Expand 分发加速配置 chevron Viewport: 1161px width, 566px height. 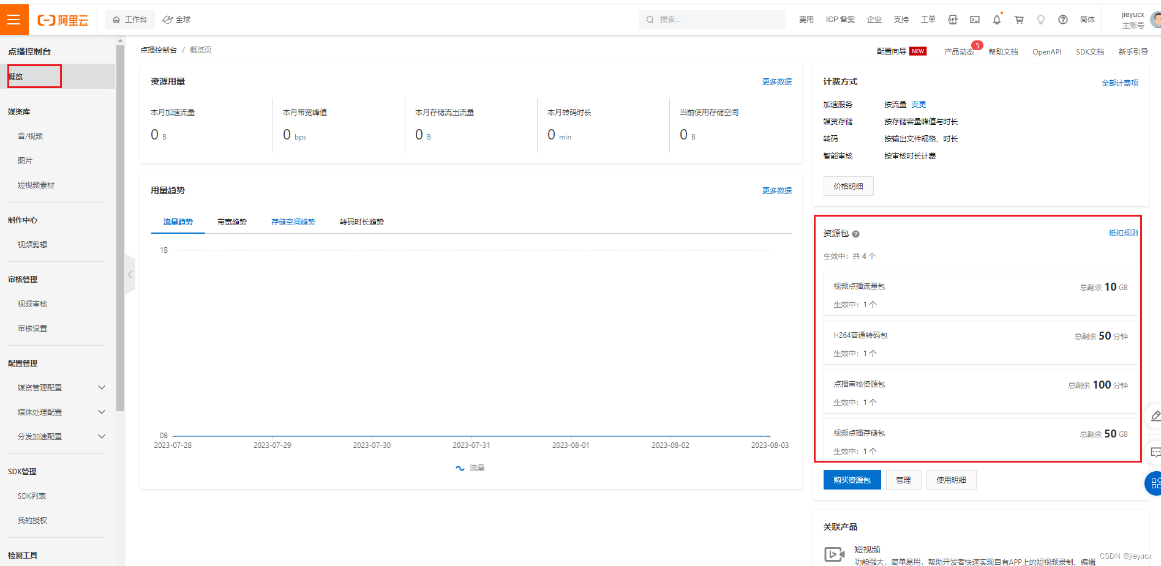[x=102, y=436]
